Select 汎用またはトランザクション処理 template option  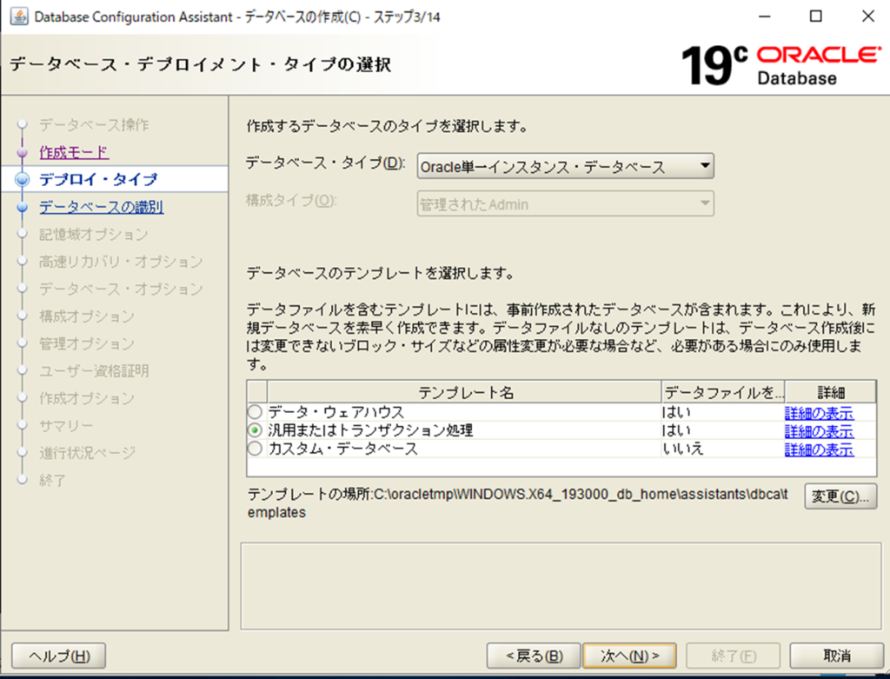click(x=255, y=430)
